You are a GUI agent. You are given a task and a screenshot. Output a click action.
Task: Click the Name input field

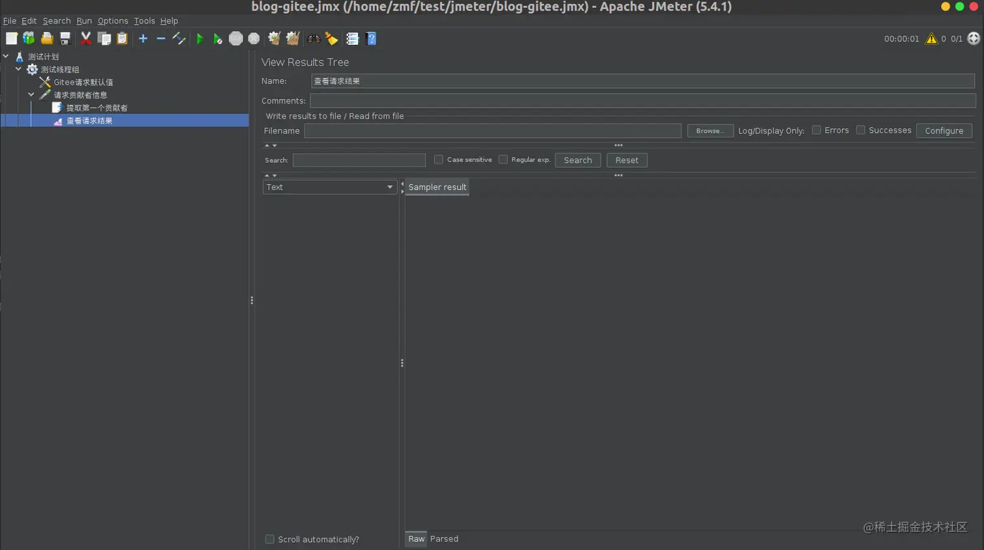click(x=642, y=81)
